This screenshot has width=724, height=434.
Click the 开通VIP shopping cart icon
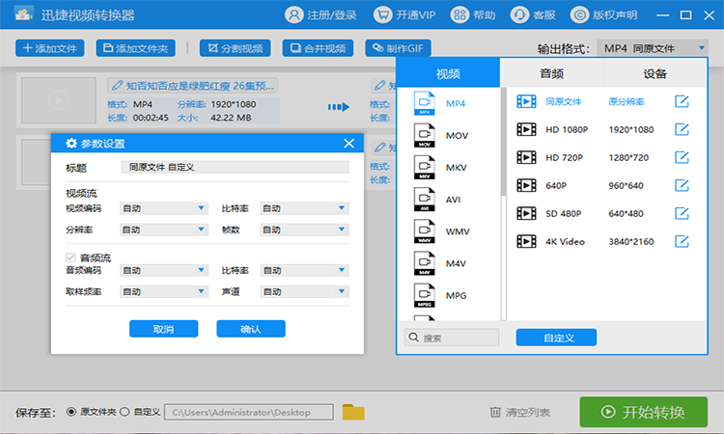[x=383, y=15]
